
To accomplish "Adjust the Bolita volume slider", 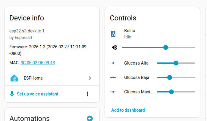I will (165, 47).
